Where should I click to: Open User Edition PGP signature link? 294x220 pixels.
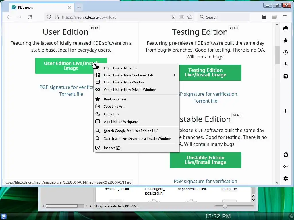coord(66,87)
